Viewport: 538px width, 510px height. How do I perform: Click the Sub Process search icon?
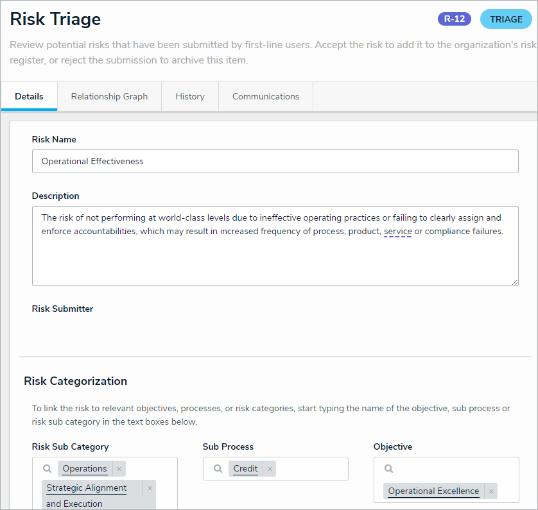pyautogui.click(x=218, y=469)
